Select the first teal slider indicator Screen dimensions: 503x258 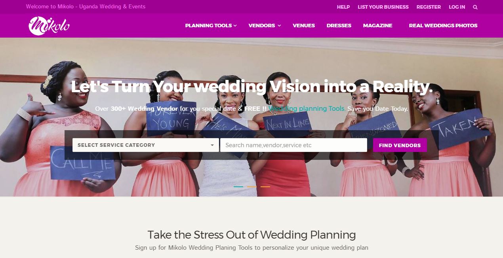[238, 186]
